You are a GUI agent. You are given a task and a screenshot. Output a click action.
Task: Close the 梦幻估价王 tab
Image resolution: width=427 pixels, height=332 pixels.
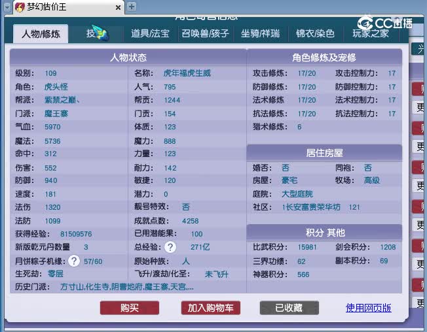pos(118,8)
